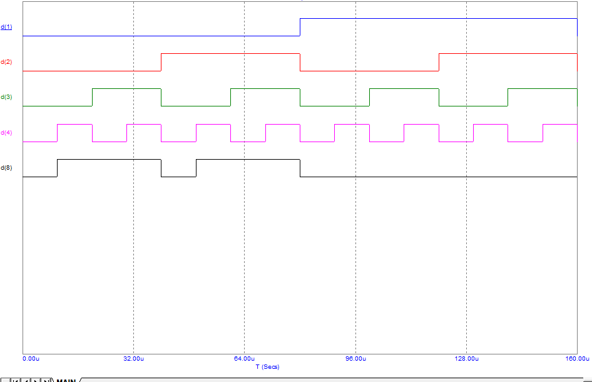Image resolution: width=592 pixels, height=382 pixels.
Task: Jump to last page tab arrow
Action: point(46,379)
